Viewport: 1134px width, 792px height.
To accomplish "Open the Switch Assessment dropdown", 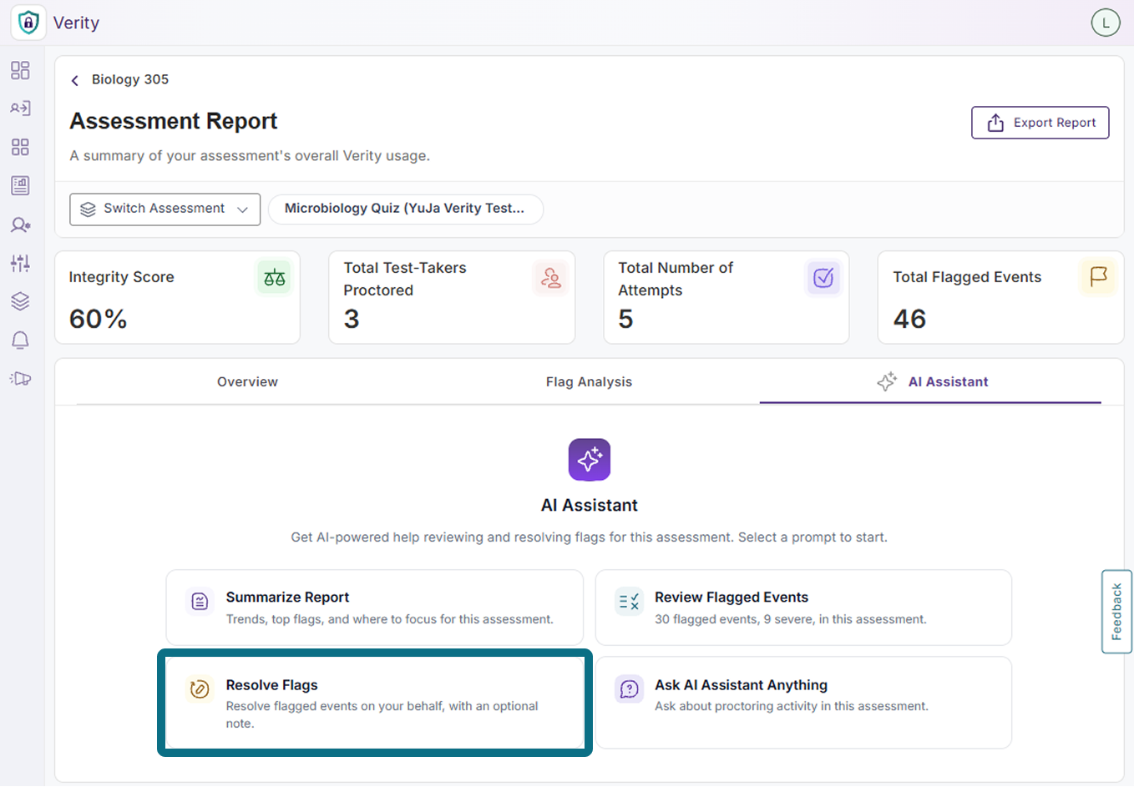I will click(x=165, y=209).
